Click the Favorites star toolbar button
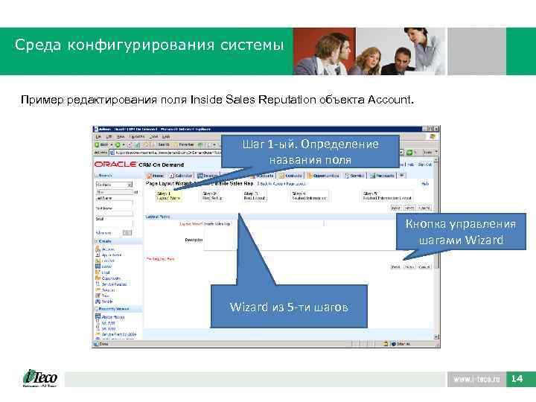 (x=184, y=145)
